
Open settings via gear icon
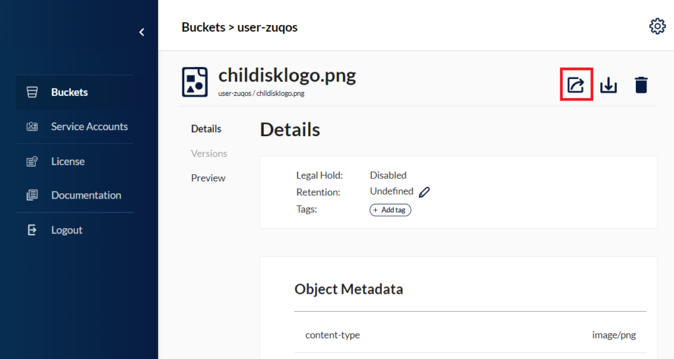(x=657, y=26)
